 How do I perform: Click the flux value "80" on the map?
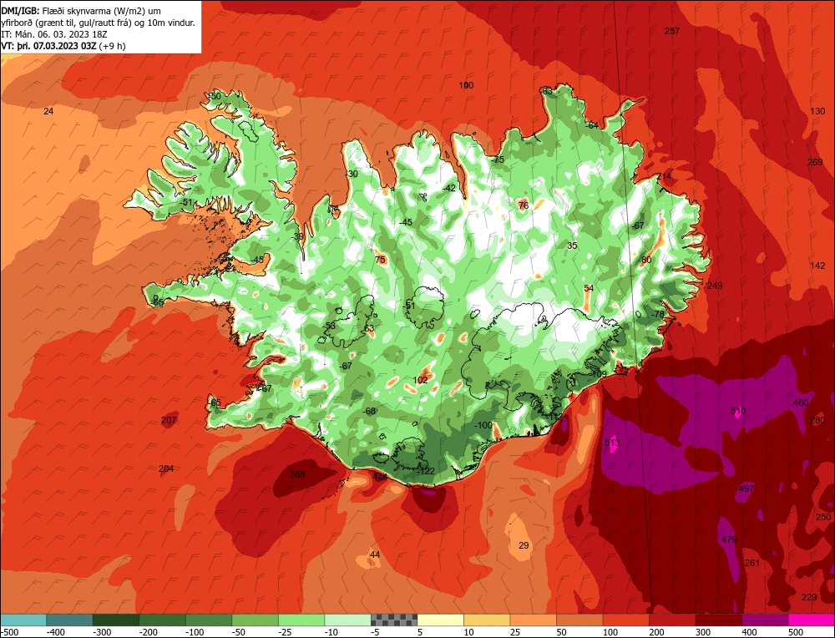[646, 260]
